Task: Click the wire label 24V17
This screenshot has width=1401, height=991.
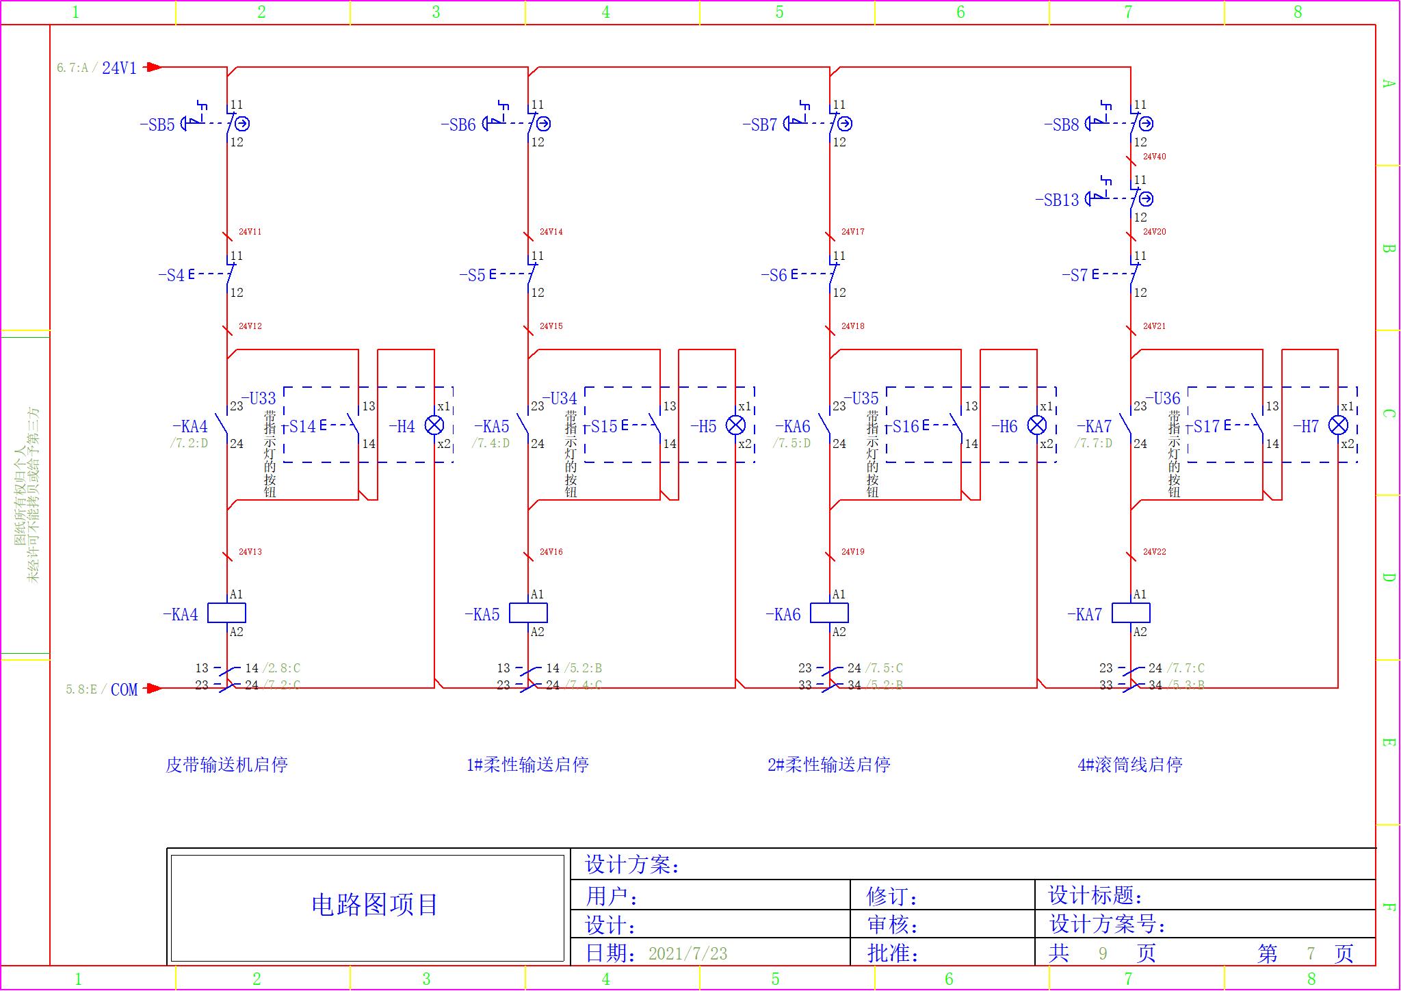Action: 852,231
